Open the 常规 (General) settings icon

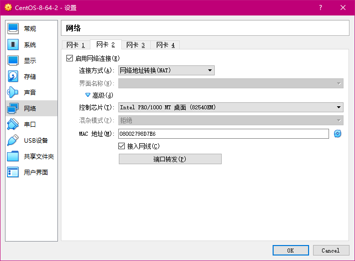coord(13,28)
